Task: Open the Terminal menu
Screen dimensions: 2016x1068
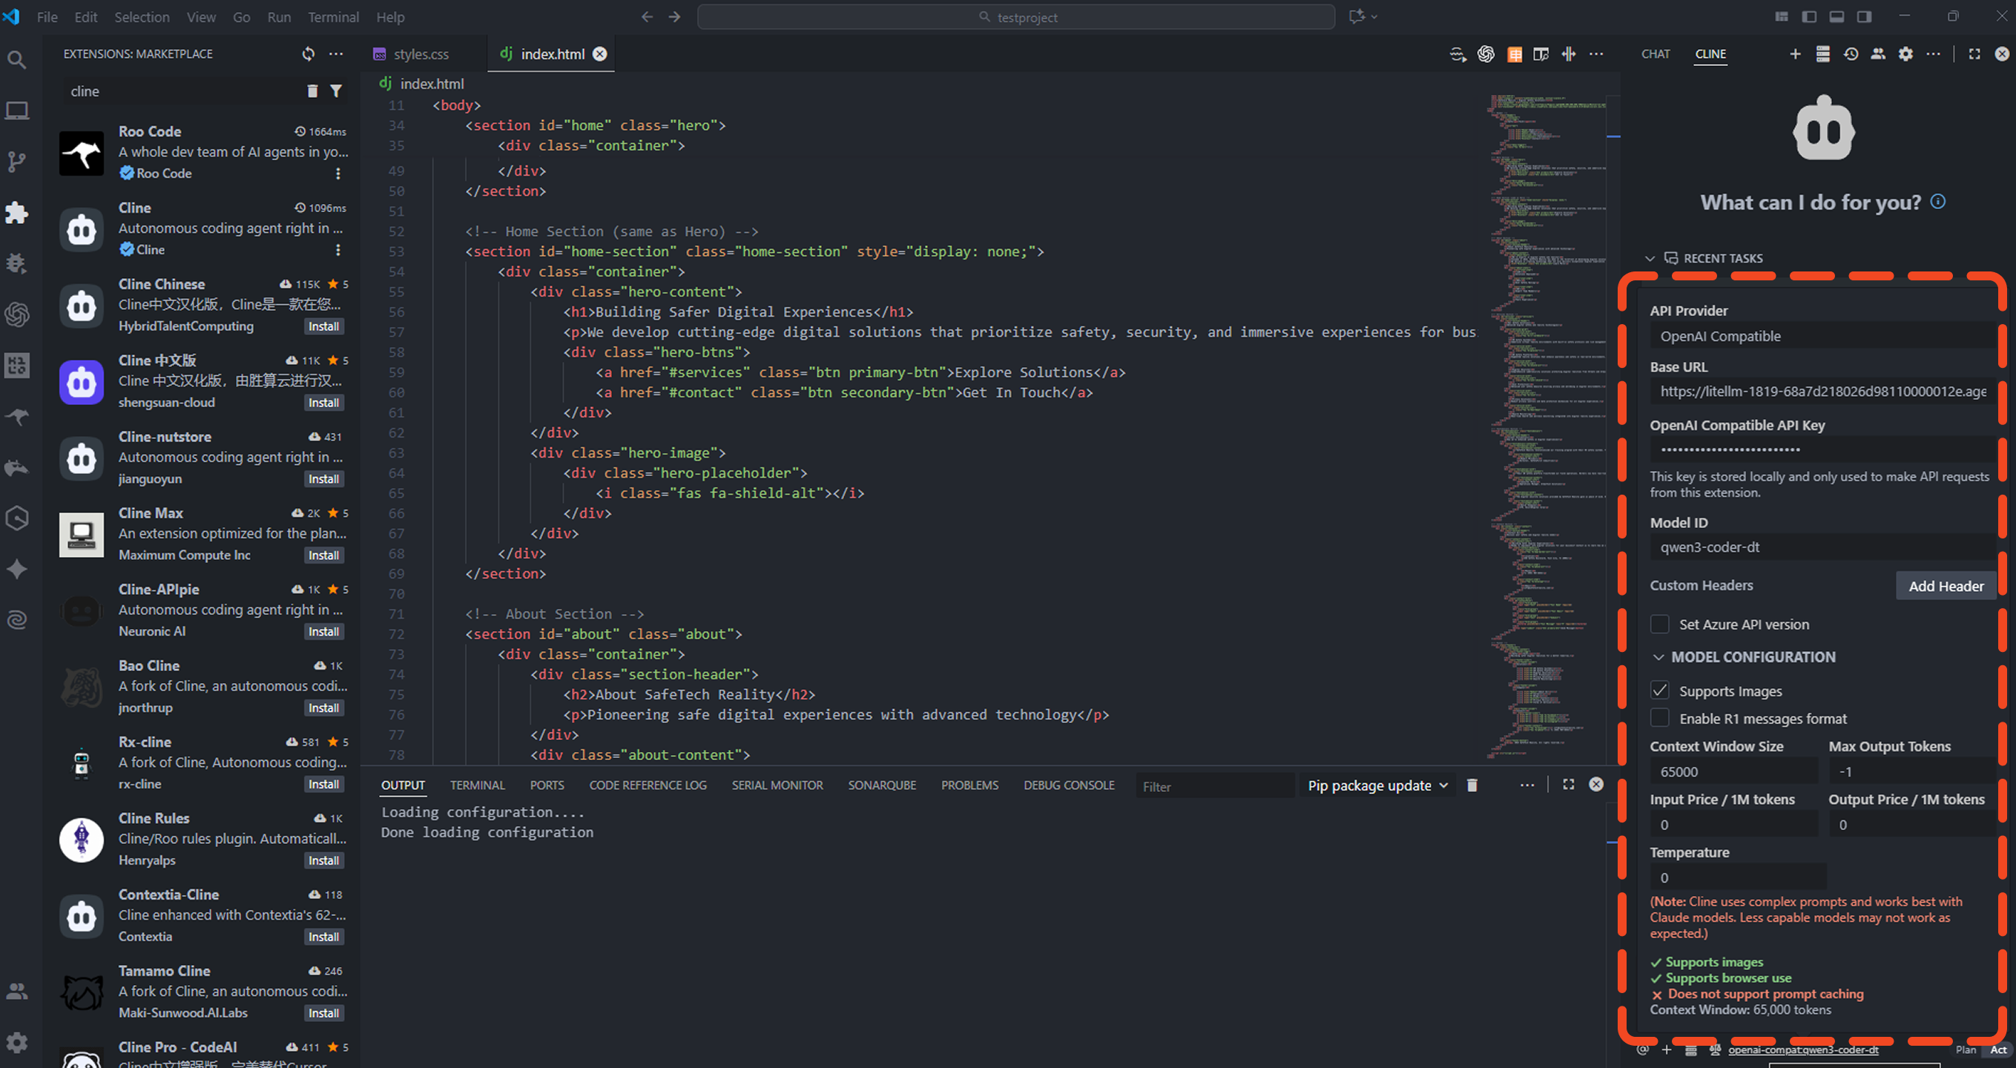Action: (x=332, y=16)
